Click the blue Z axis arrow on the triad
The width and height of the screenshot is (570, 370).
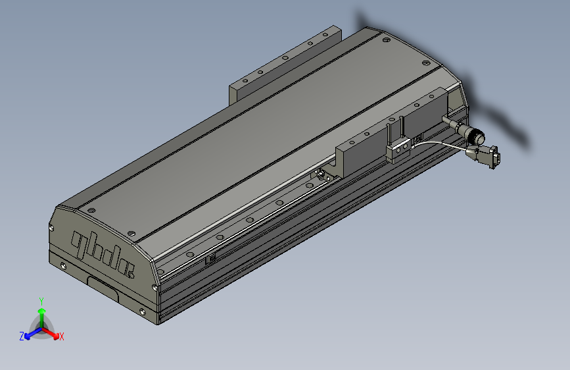32,334
